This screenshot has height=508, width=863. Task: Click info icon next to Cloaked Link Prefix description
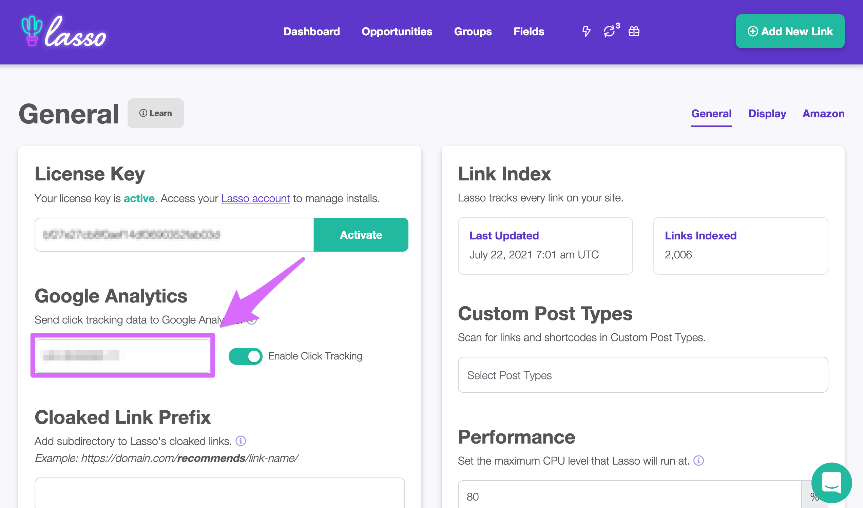click(x=241, y=441)
